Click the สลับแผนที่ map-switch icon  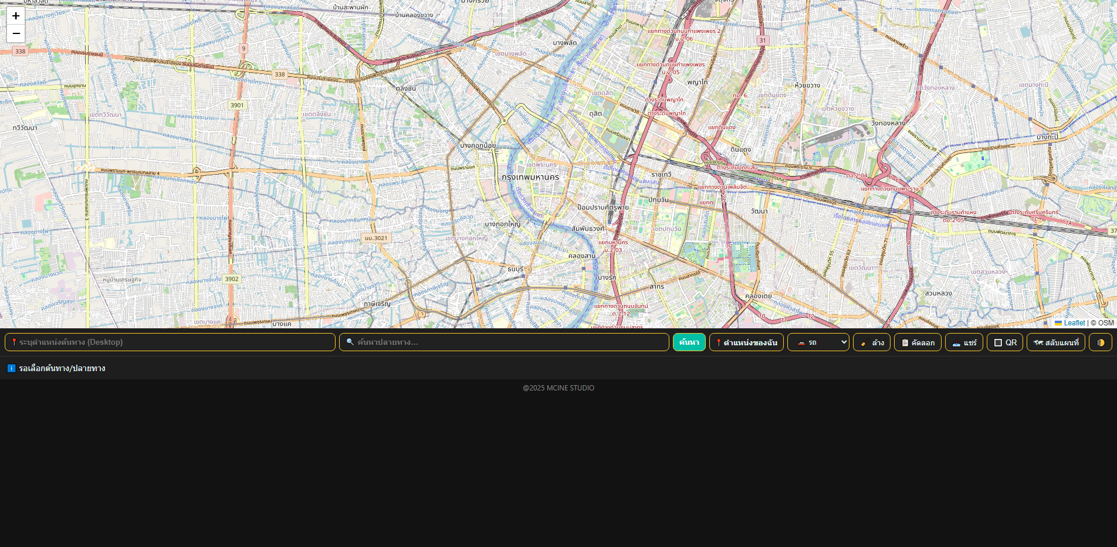point(1037,342)
